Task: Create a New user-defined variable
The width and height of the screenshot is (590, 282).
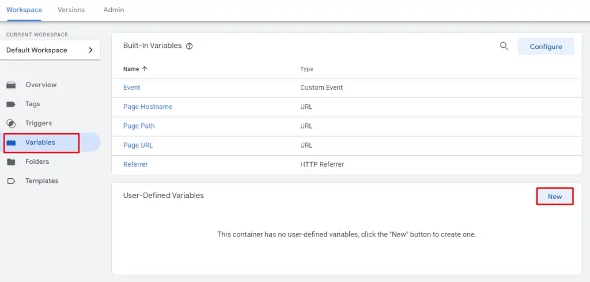Action: (x=554, y=197)
